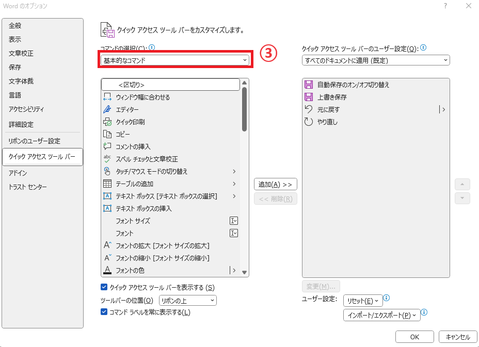This screenshot has width=479, height=347.
Task: Click the move down arrow button
Action: 462,198
